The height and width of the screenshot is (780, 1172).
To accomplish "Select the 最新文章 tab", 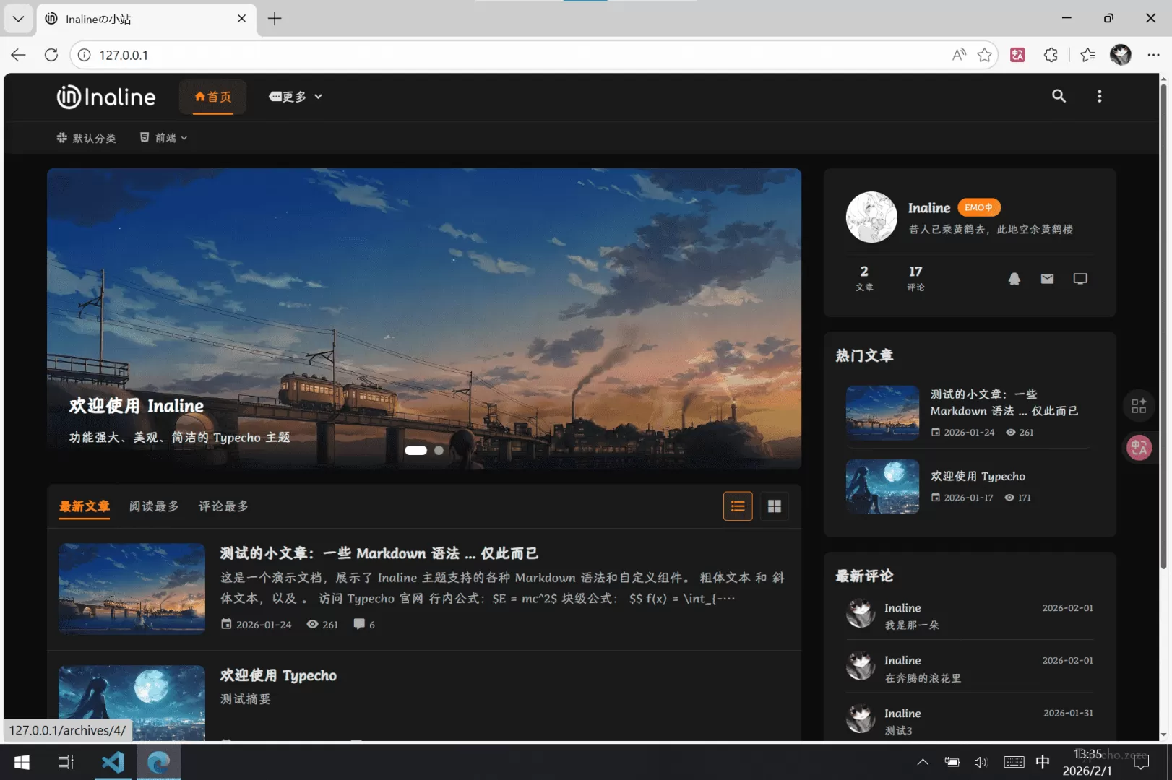I will [85, 506].
